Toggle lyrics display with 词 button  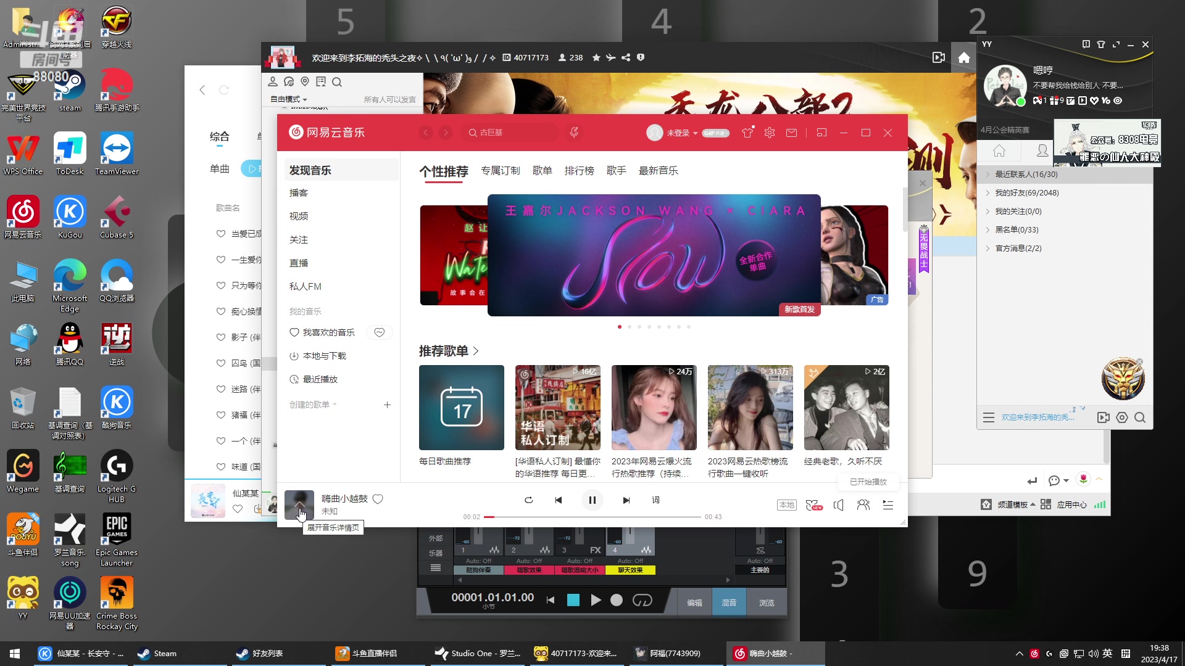point(655,500)
